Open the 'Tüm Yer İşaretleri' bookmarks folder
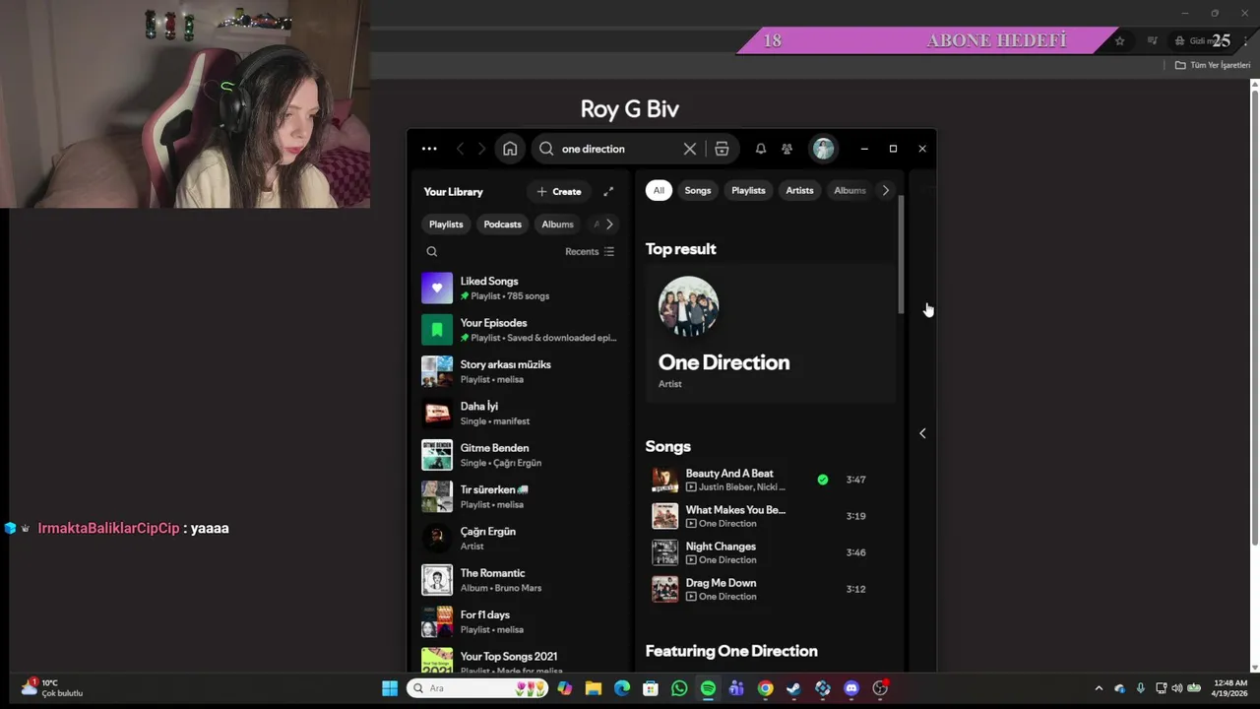Image resolution: width=1260 pixels, height=709 pixels. point(1213,65)
